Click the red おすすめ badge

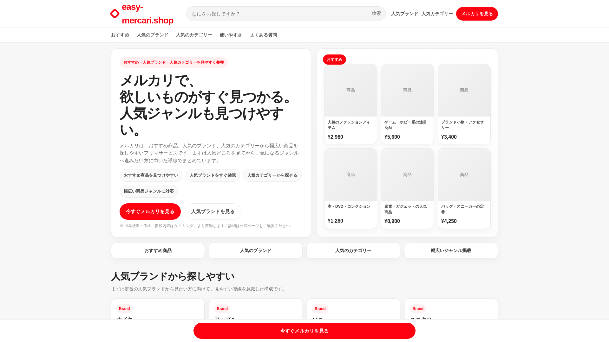[334, 60]
